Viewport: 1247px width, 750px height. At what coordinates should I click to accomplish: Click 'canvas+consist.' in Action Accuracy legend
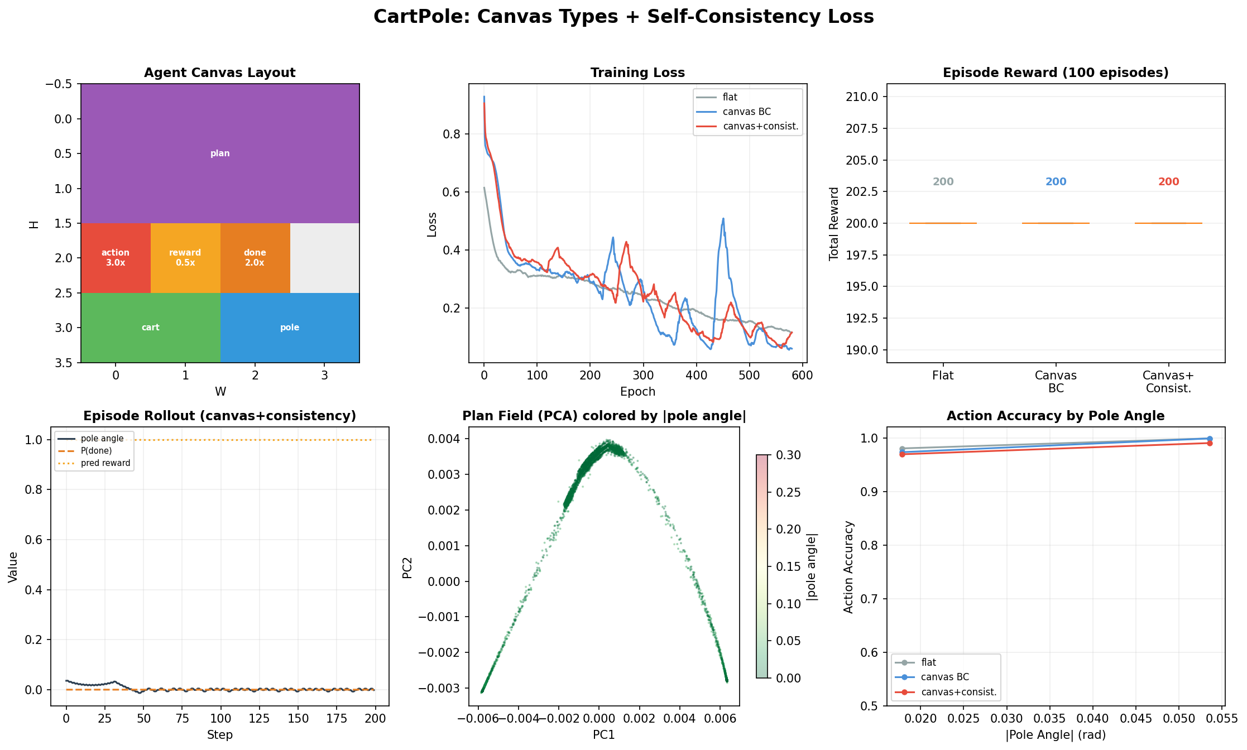click(958, 692)
